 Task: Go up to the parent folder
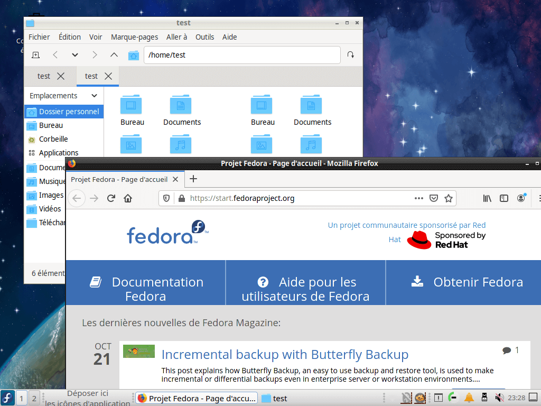114,55
